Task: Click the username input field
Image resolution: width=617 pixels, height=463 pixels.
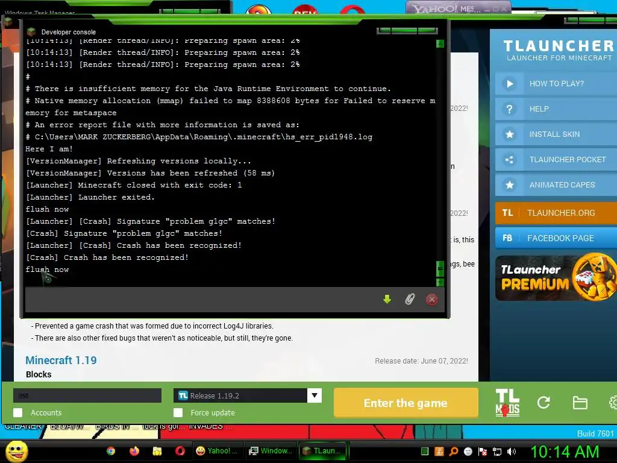Action: coord(87,395)
